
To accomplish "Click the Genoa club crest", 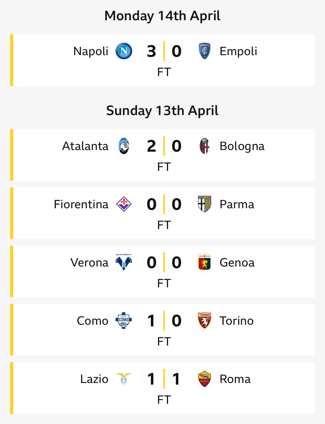I will [x=204, y=262].
